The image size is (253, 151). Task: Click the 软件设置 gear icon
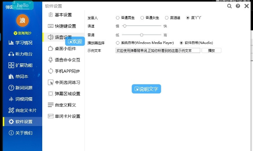pyautogui.click(x=11, y=121)
